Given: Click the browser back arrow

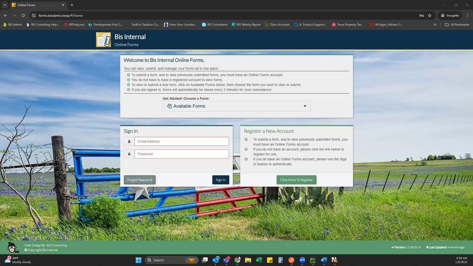Looking at the screenshot, I should (x=5, y=16).
